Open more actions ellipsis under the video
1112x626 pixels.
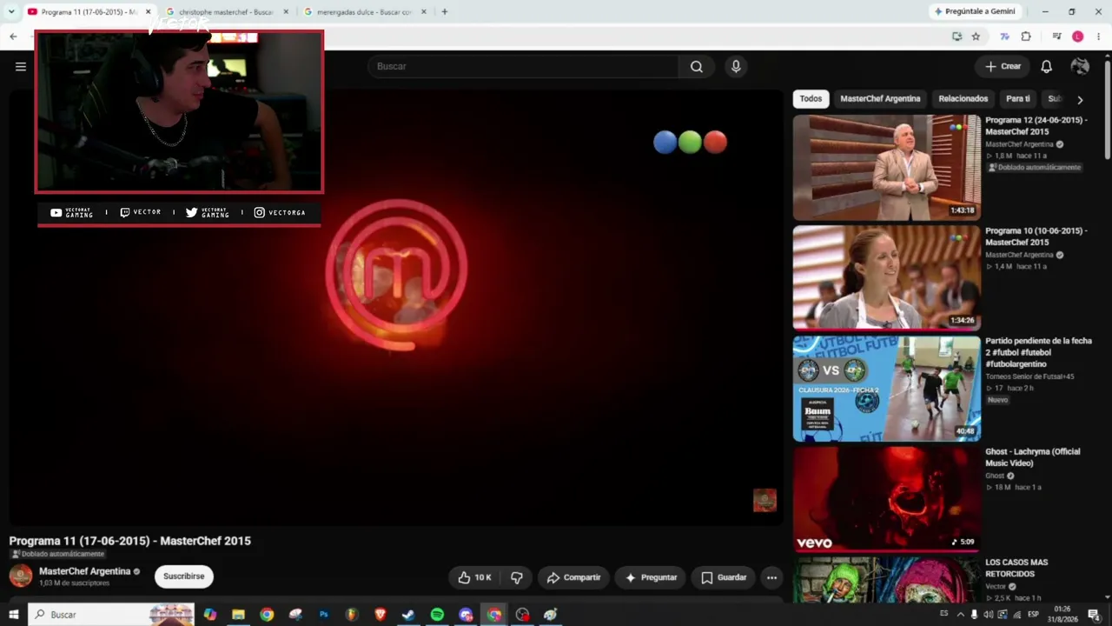771,577
